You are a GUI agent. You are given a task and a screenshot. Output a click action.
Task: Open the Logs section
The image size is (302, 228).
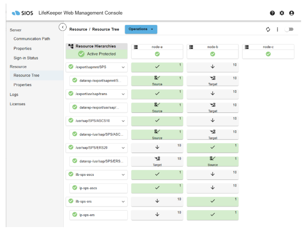(14, 95)
